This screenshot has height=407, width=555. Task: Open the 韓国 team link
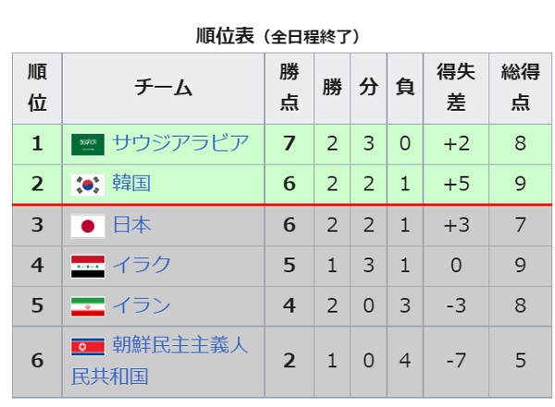pyautogui.click(x=131, y=184)
